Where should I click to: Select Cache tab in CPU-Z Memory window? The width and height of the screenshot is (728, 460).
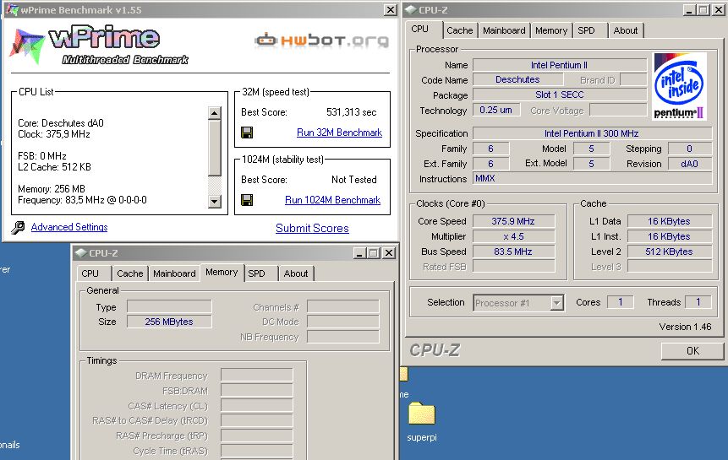point(130,273)
